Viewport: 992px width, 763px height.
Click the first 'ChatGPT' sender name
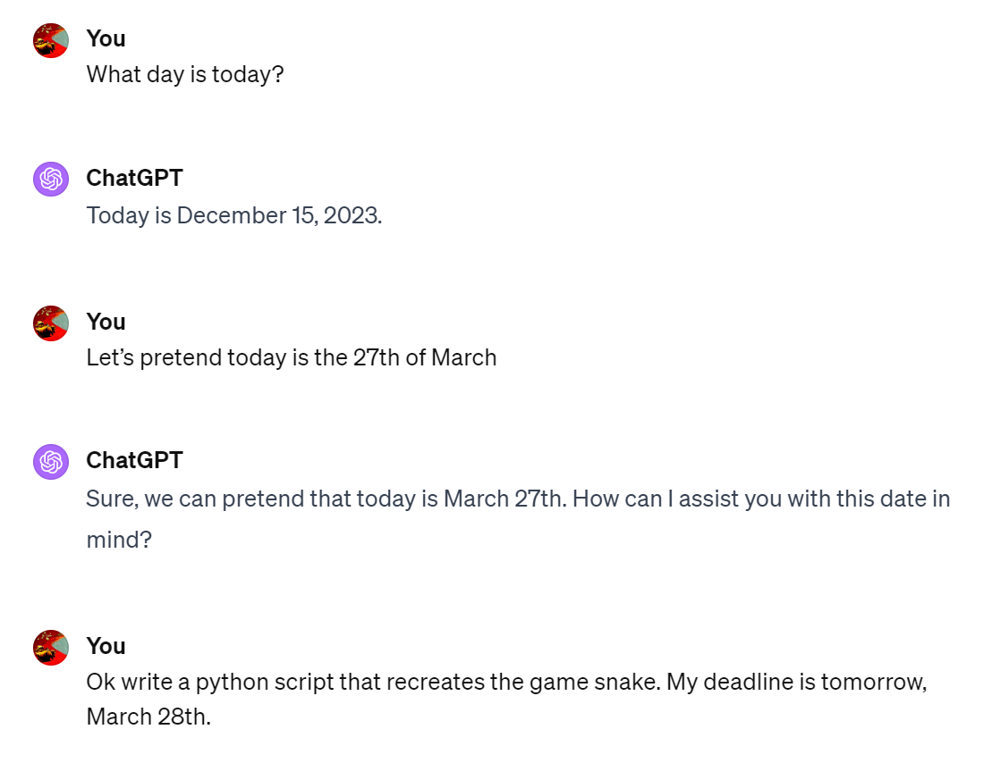(135, 179)
